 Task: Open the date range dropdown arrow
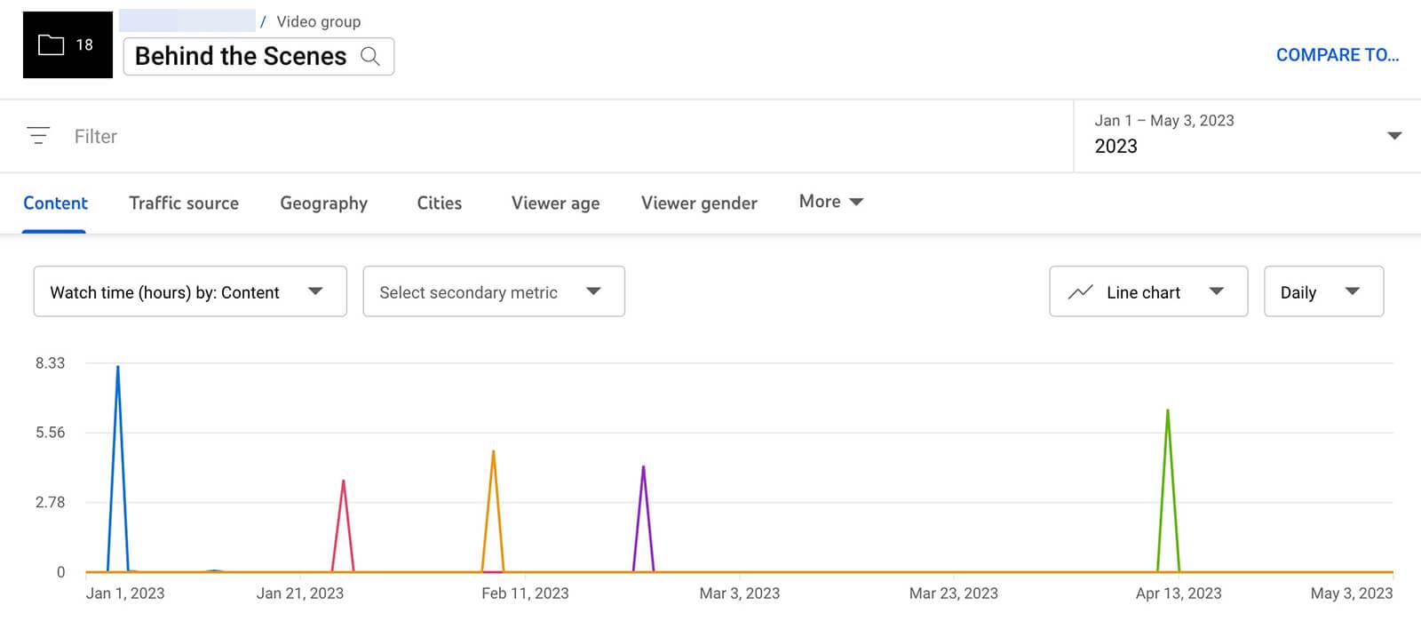click(1393, 136)
